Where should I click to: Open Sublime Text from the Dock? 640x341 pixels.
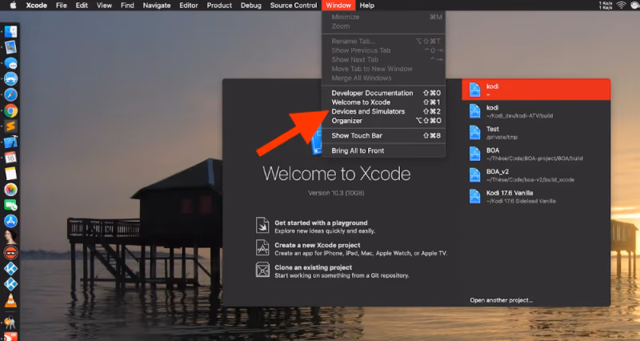(x=10, y=126)
